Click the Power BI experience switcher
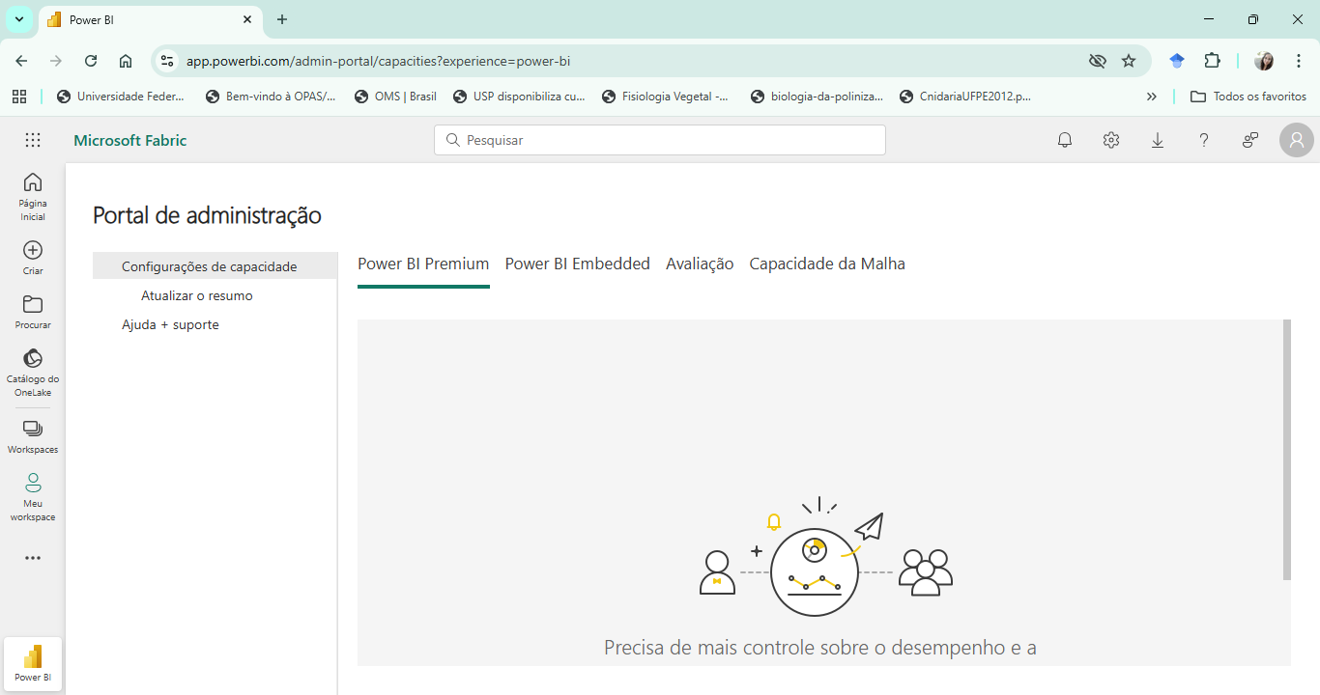Viewport: 1320px width, 695px height. click(x=33, y=664)
